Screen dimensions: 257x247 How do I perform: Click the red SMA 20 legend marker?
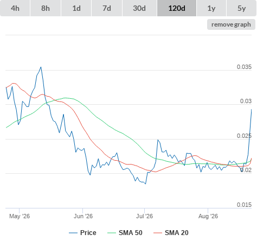[x=158, y=233]
